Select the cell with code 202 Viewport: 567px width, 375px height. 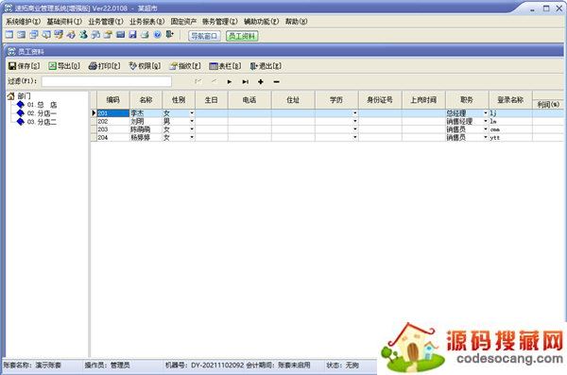(x=113, y=121)
